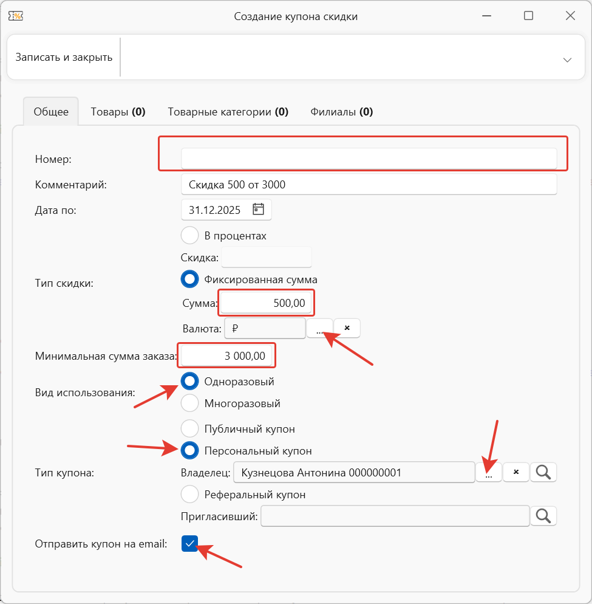Click the magnifier icon next to Владелец
The height and width of the screenshot is (604, 592).
(x=543, y=472)
